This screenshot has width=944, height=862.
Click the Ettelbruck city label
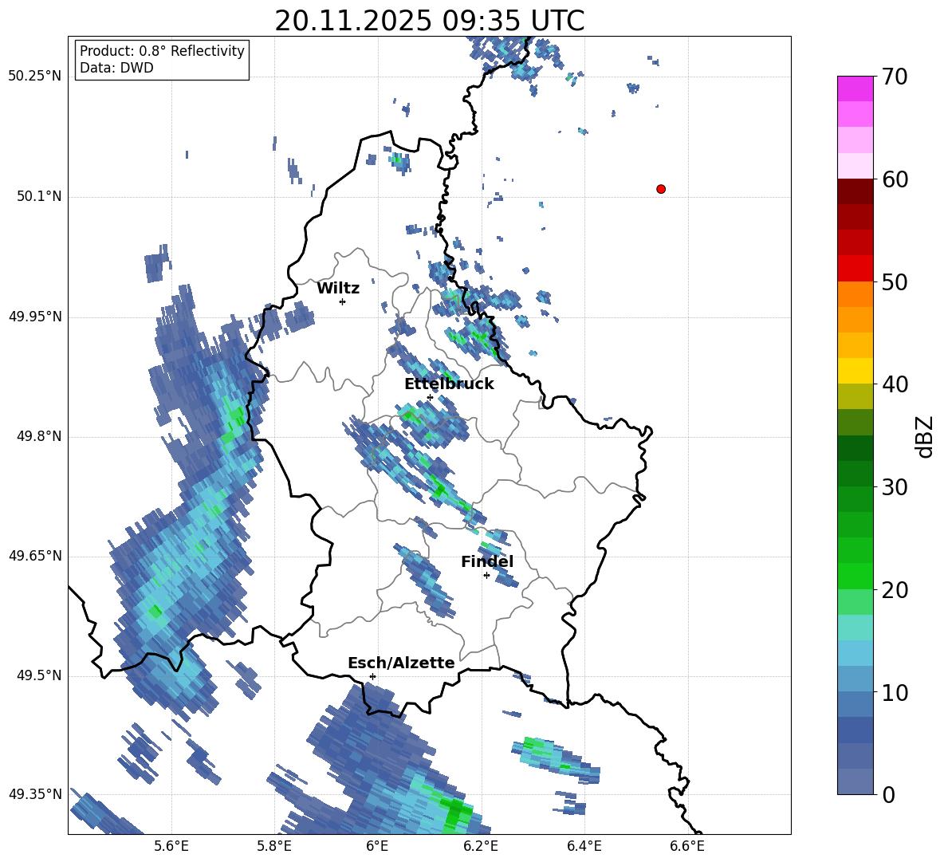click(449, 384)
